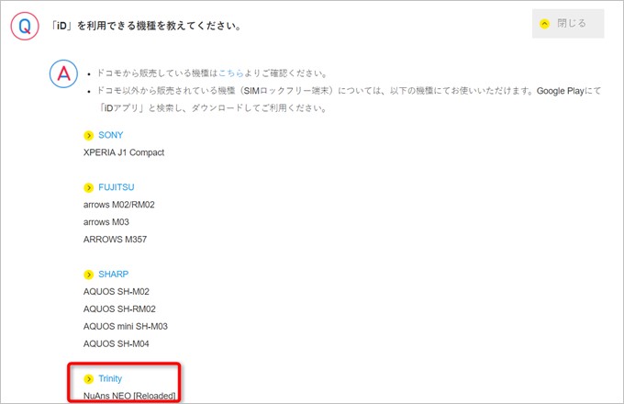Click the AQUOS mini SH-M03 entry
This screenshot has height=404, width=624.
tap(126, 326)
